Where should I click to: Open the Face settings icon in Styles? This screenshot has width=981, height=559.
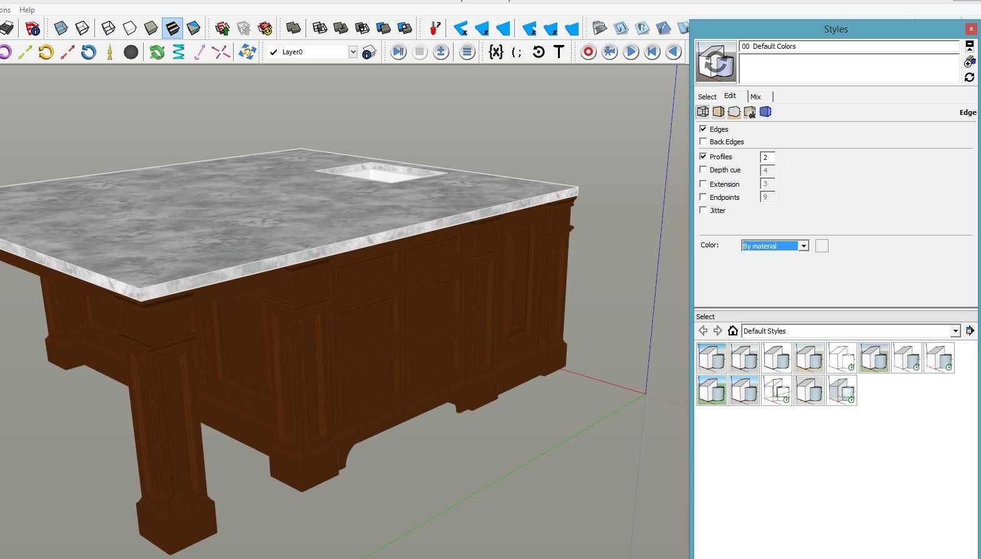coord(718,112)
